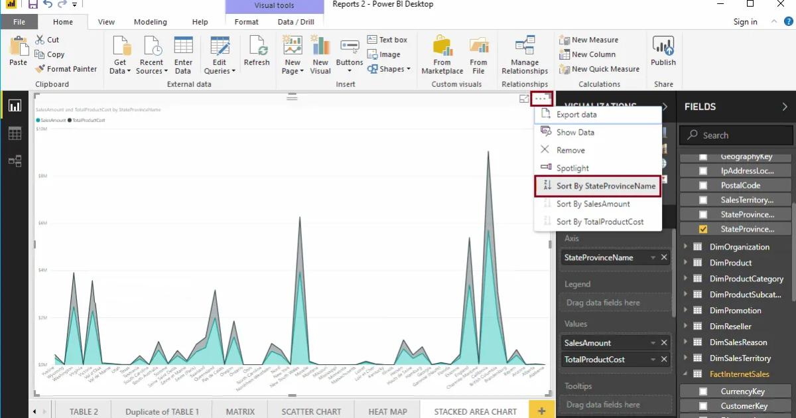Uncheck the highlighted StateProvince checkbox

point(703,228)
